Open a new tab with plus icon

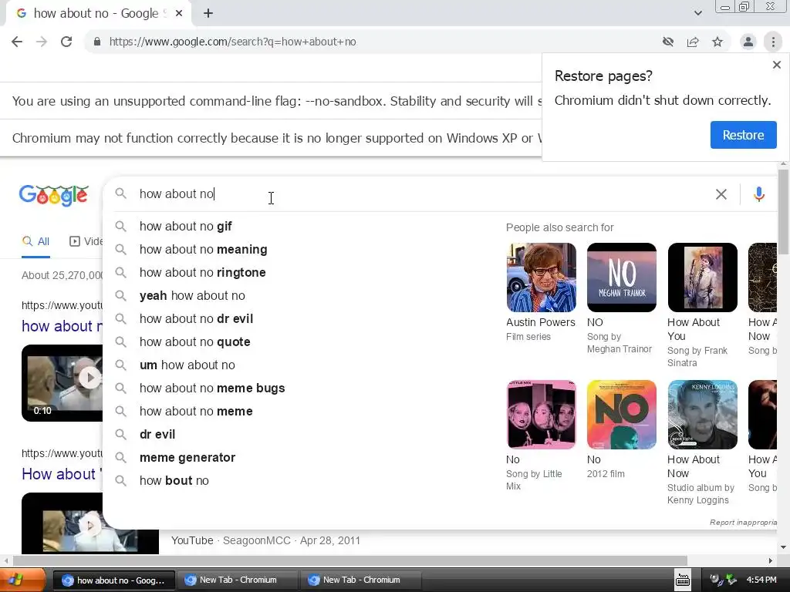click(x=208, y=14)
